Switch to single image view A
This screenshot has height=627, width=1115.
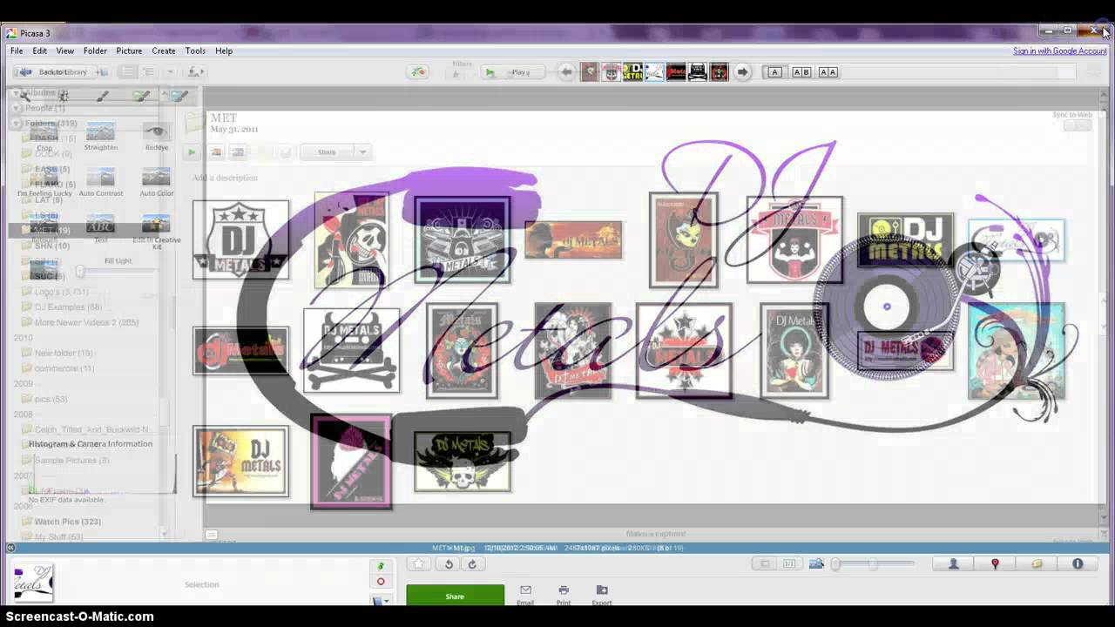click(774, 72)
